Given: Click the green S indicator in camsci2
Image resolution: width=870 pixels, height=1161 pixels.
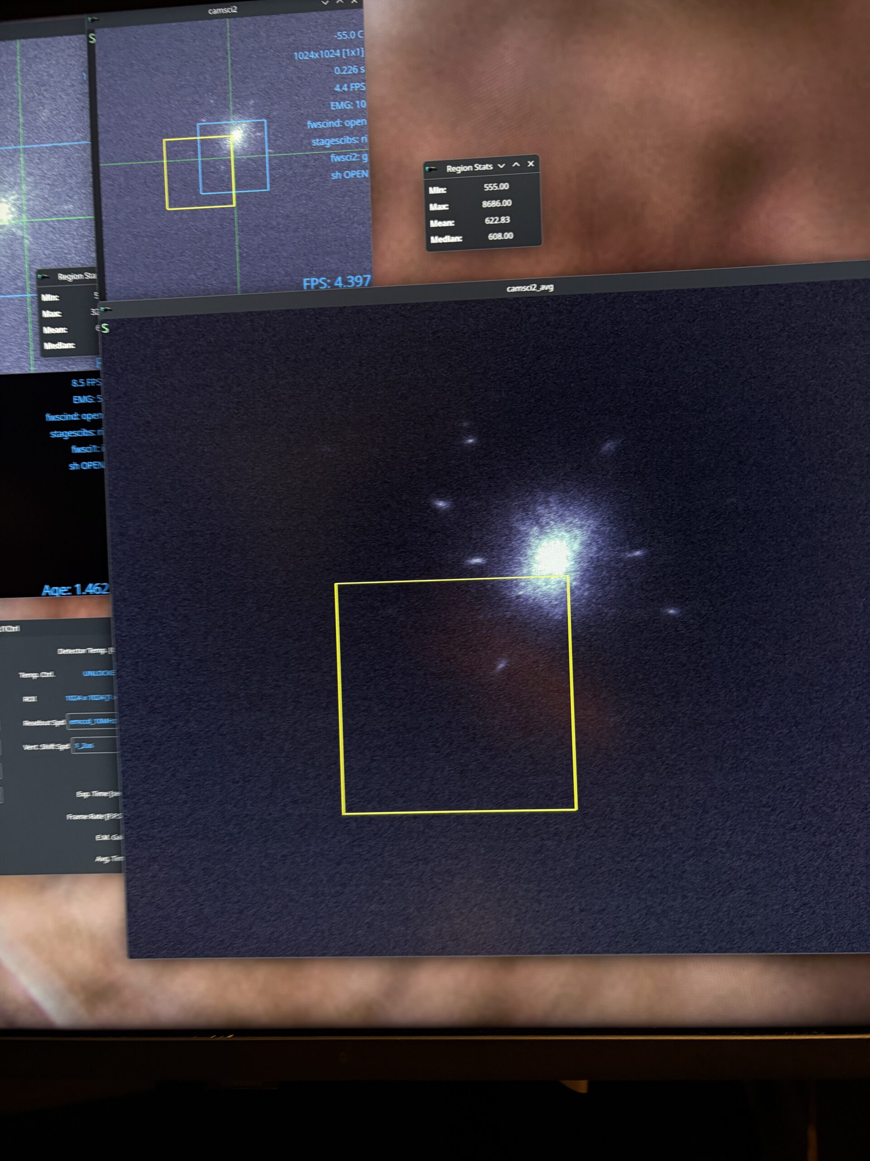Looking at the screenshot, I should pos(92,38).
